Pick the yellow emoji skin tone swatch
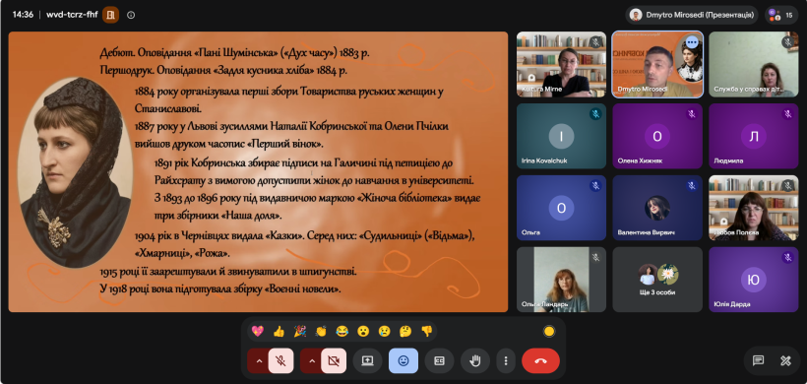This screenshot has height=384, width=807. coord(549,332)
